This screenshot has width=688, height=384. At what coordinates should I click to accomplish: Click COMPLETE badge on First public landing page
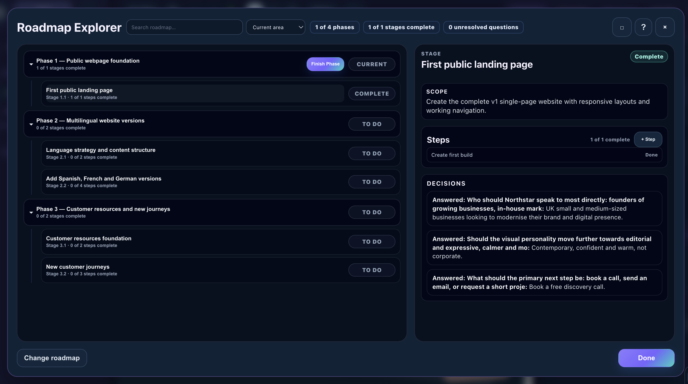coord(371,94)
